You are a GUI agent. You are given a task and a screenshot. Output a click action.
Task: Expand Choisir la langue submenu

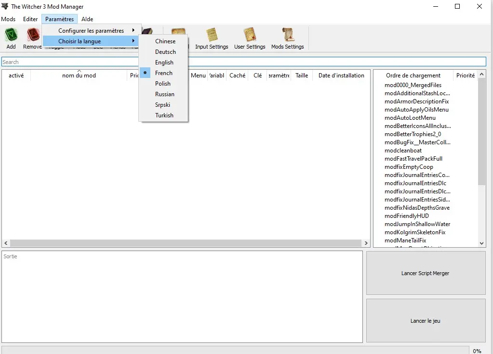point(92,41)
